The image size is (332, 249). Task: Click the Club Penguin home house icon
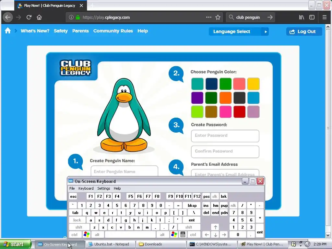(x=8, y=31)
